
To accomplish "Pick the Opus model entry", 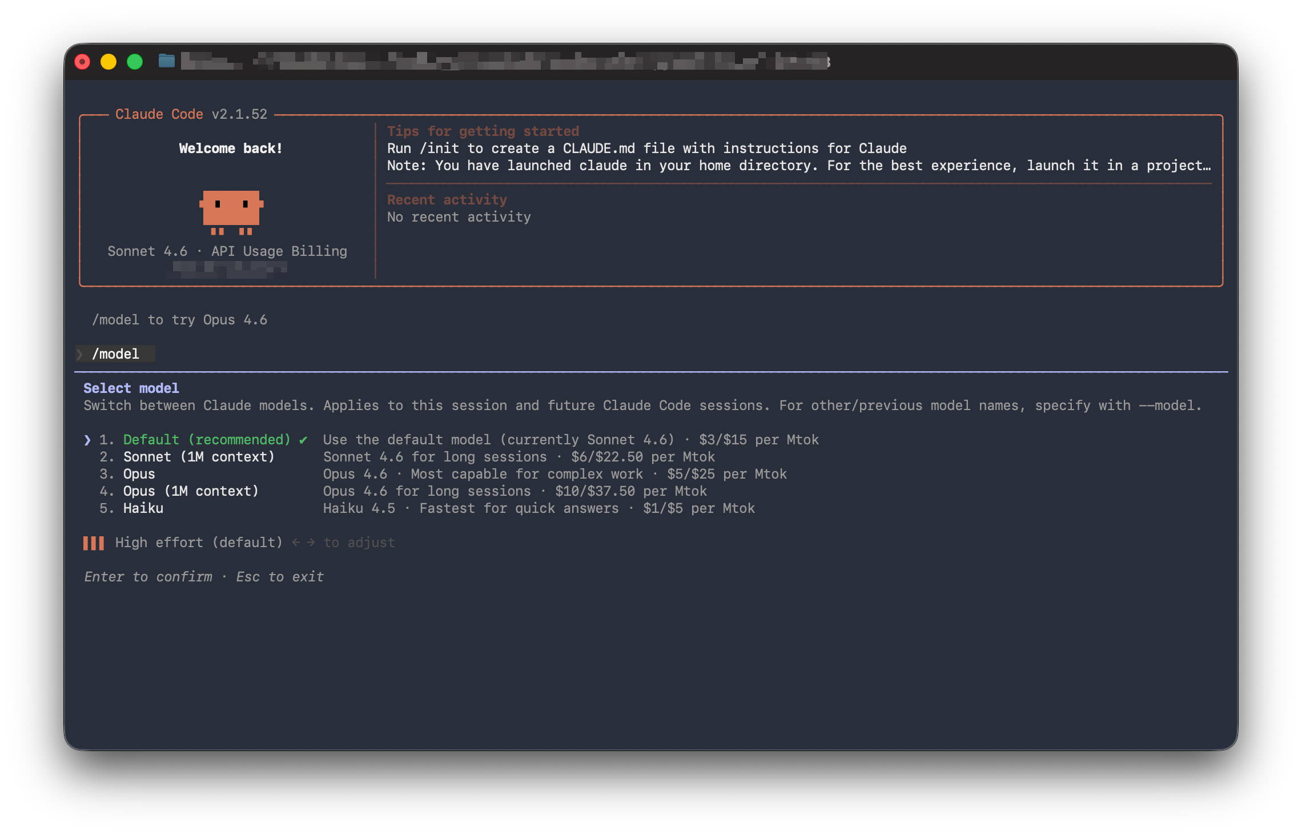I will (x=139, y=474).
